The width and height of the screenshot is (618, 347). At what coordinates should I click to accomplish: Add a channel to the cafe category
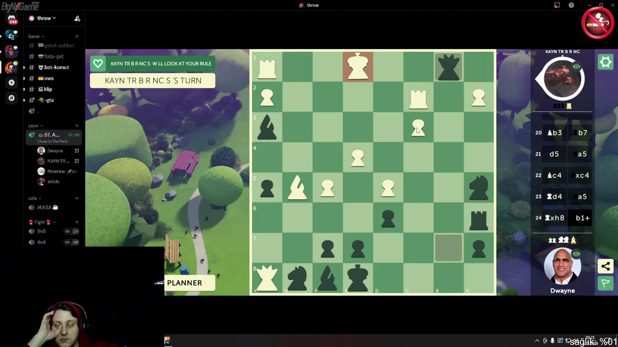click(77, 198)
